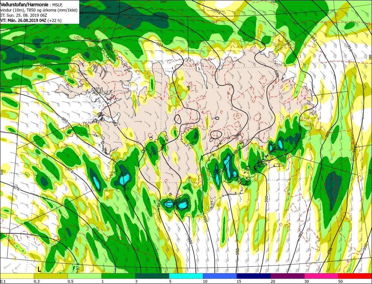Viewport: 372px width, 284px height.
Task: Click the legend value "0.3"
Action: tap(36, 281)
